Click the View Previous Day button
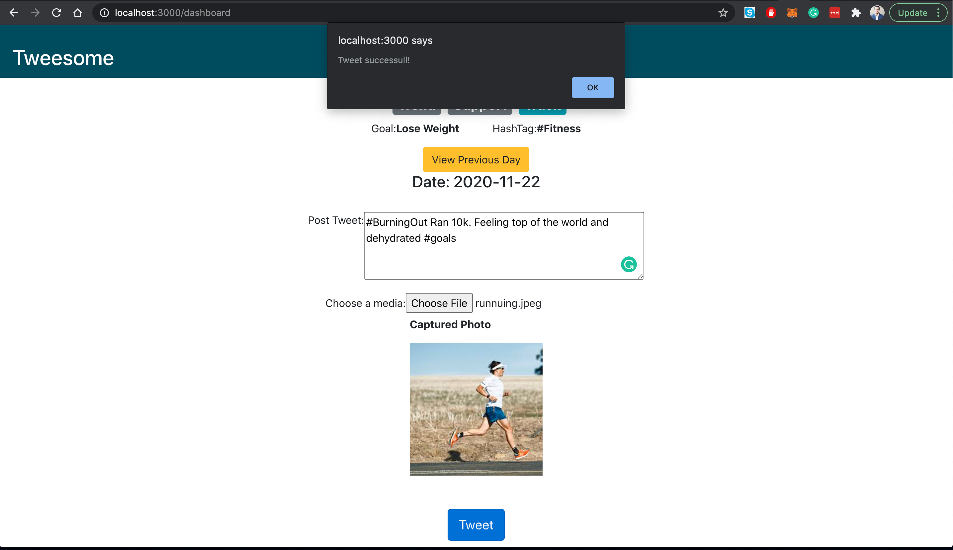The width and height of the screenshot is (953, 550). tap(476, 159)
